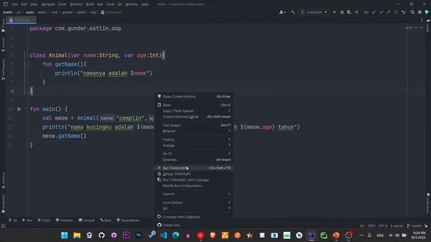Click the UTF-8 encoding in status bar
The height and width of the screenshot is (242, 431).
pyautogui.click(x=383, y=226)
